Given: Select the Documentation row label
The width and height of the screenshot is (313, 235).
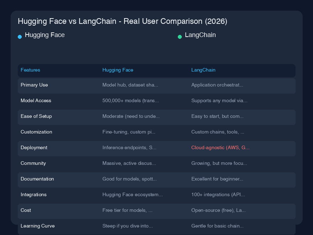Looking at the screenshot, I should coord(37,179).
